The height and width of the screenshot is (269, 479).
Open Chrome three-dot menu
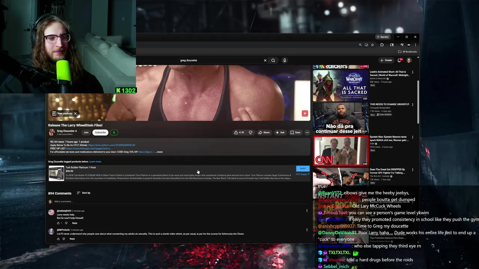pos(415,45)
